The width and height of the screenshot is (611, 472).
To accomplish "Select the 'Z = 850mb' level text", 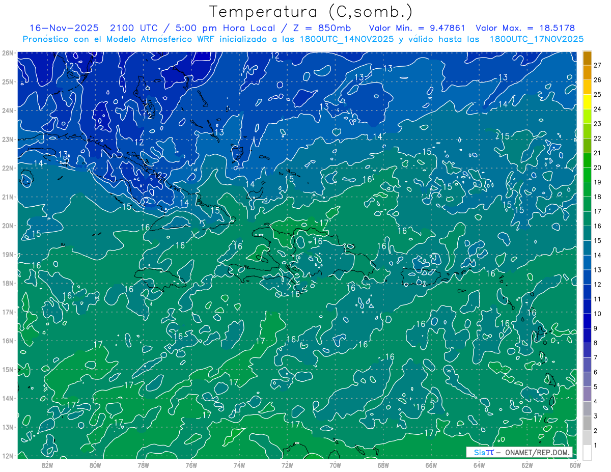I will 321,28.
